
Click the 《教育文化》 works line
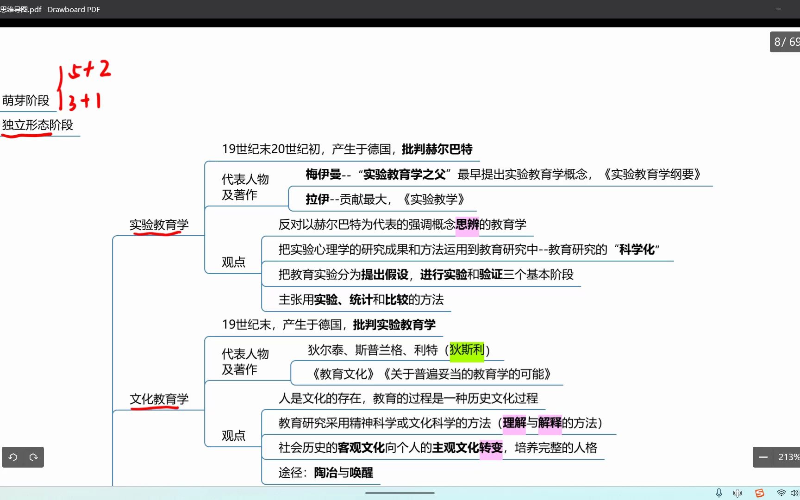pos(431,374)
